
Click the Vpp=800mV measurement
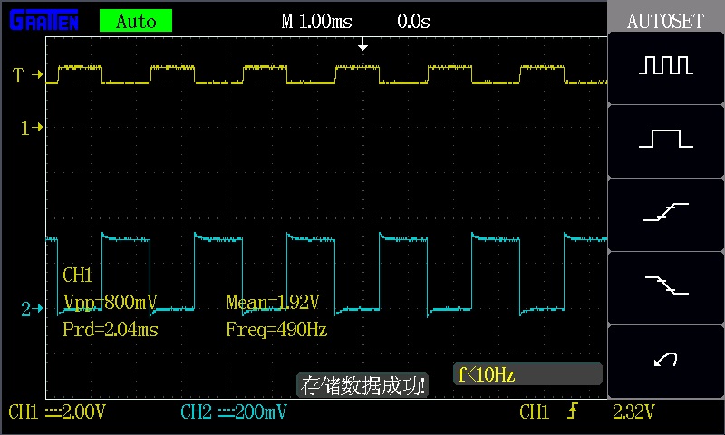pyautogui.click(x=110, y=303)
